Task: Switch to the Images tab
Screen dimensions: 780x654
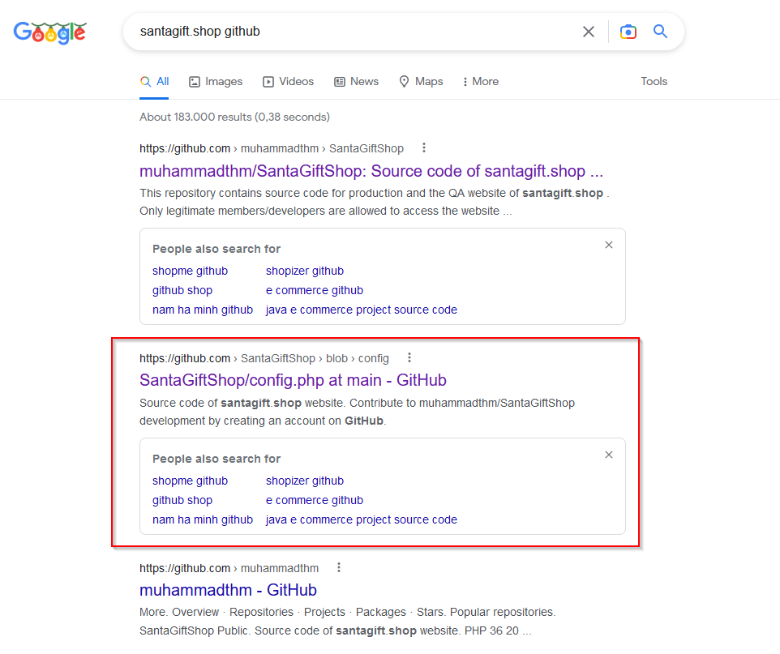Action: [216, 82]
